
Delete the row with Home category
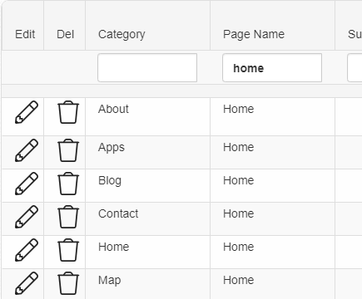click(68, 250)
